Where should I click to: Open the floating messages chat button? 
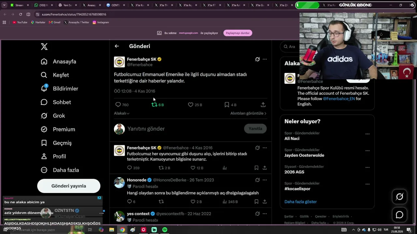(x=399, y=215)
